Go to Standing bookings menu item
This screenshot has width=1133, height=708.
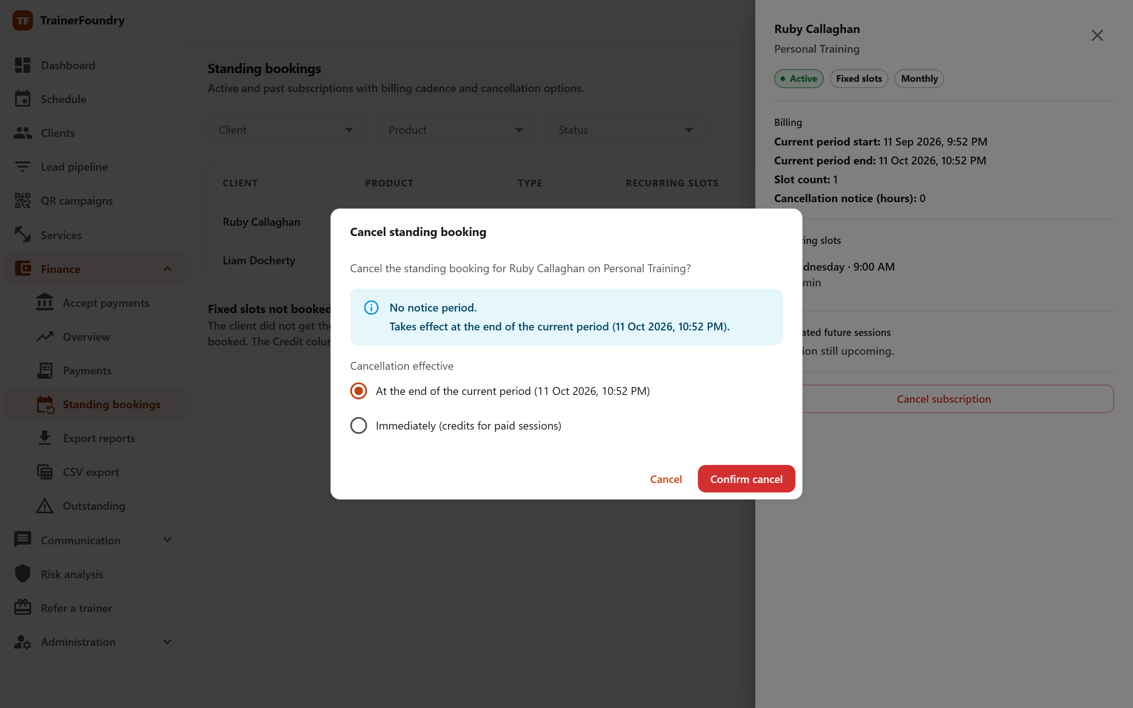coord(94,404)
